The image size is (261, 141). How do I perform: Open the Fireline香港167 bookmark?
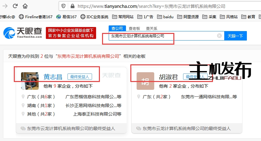(x=36, y=17)
